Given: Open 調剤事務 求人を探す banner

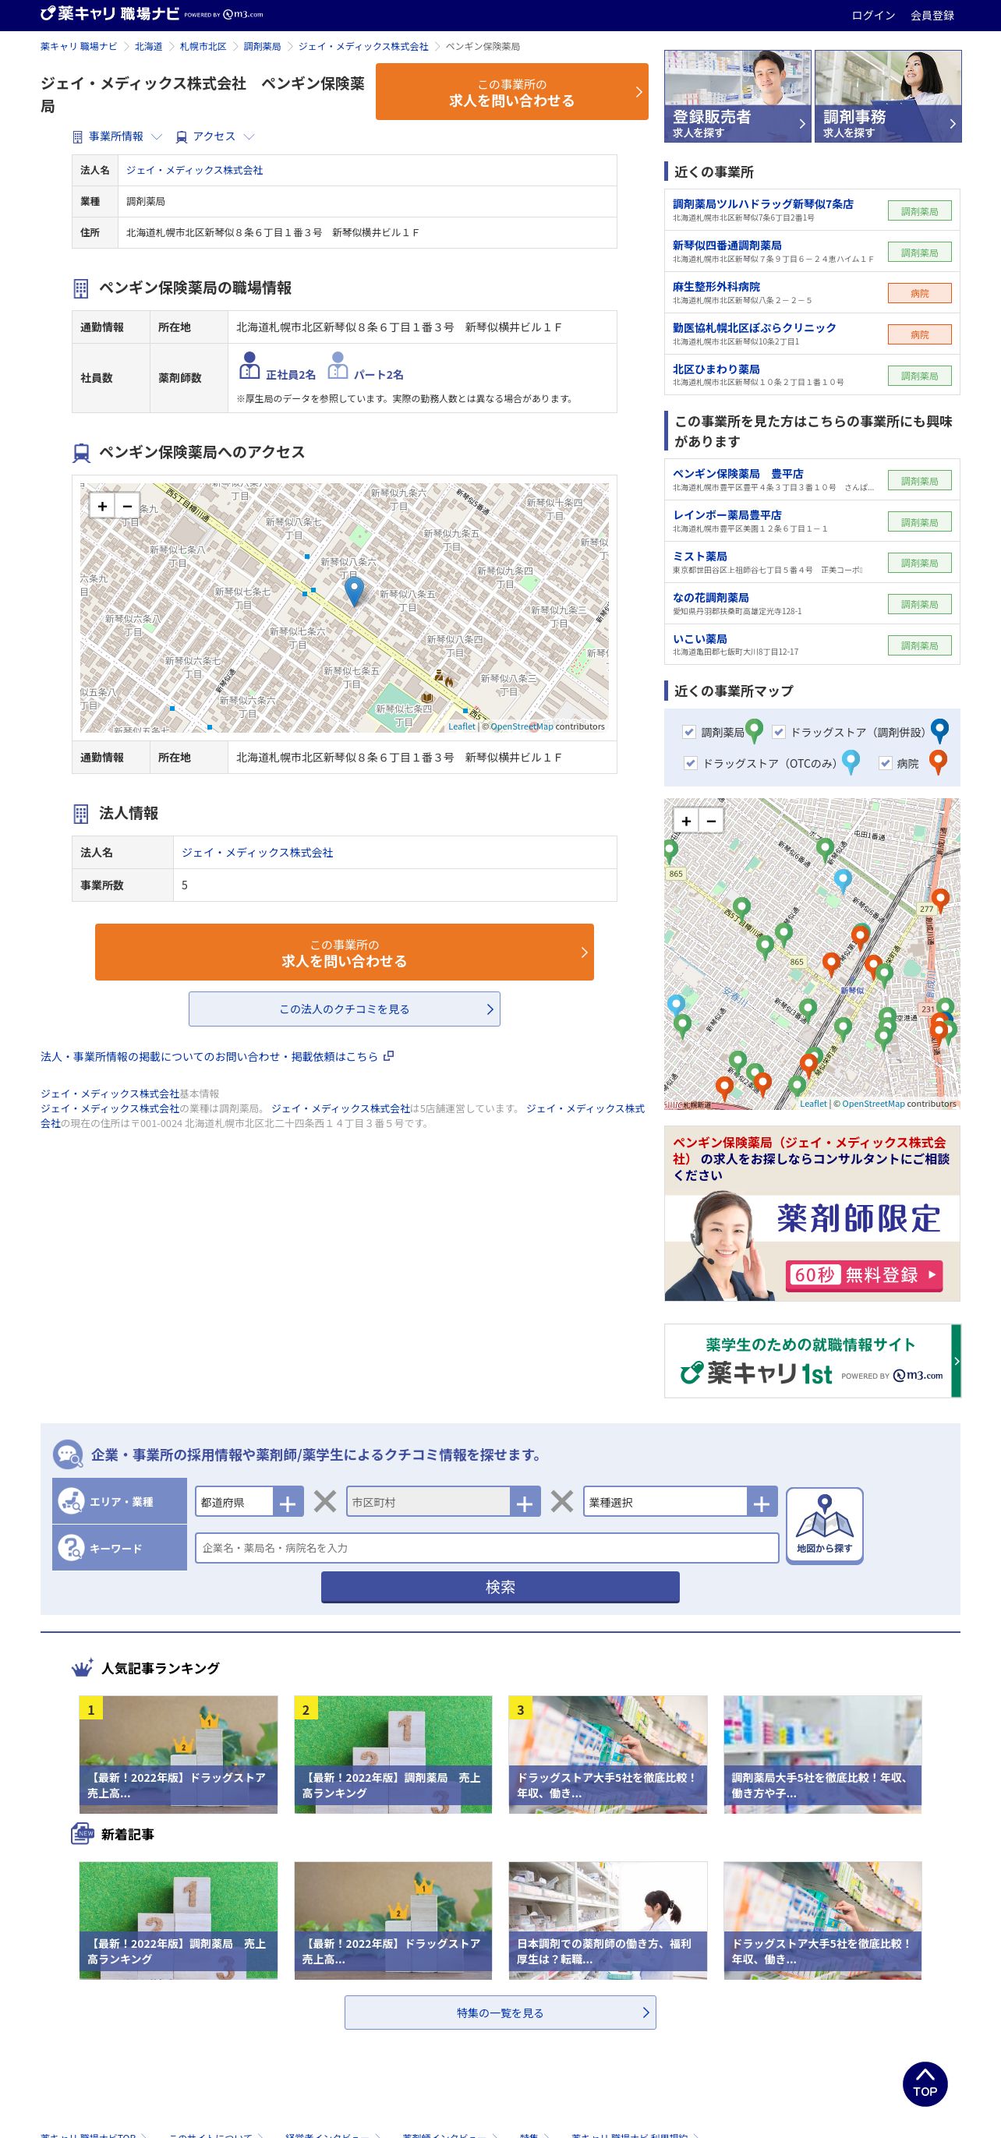Looking at the screenshot, I should tap(888, 97).
